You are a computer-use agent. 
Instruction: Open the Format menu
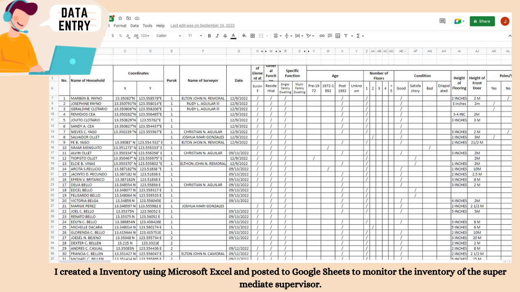(x=120, y=26)
